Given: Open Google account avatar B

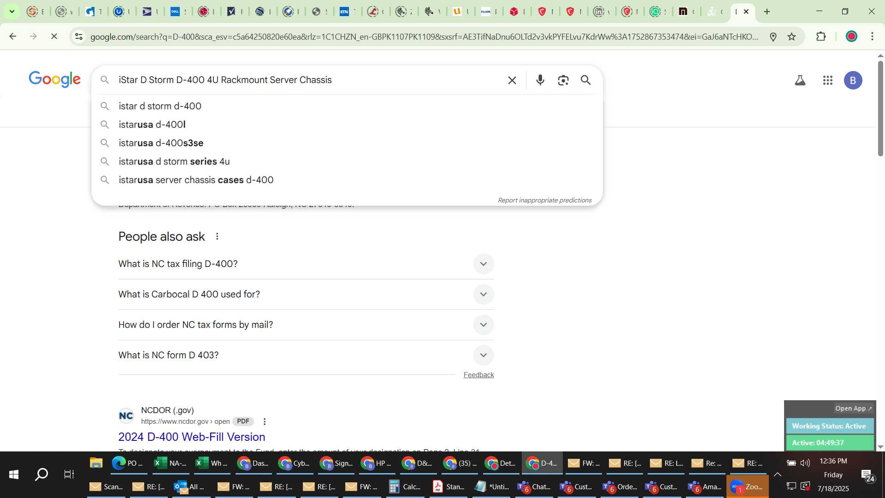Looking at the screenshot, I should pos(853,80).
